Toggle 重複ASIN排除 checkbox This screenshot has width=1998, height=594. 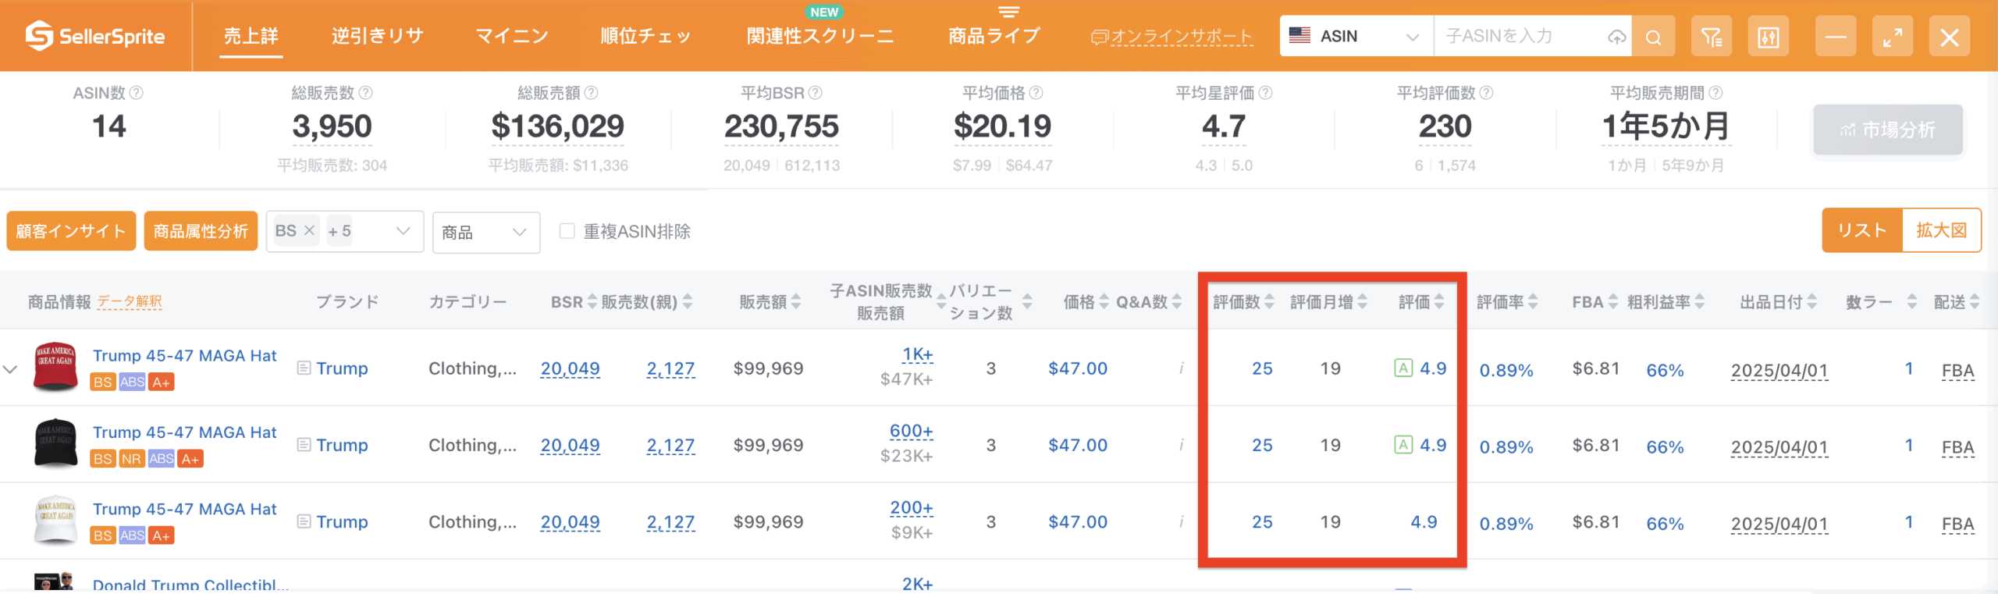pyautogui.click(x=567, y=231)
